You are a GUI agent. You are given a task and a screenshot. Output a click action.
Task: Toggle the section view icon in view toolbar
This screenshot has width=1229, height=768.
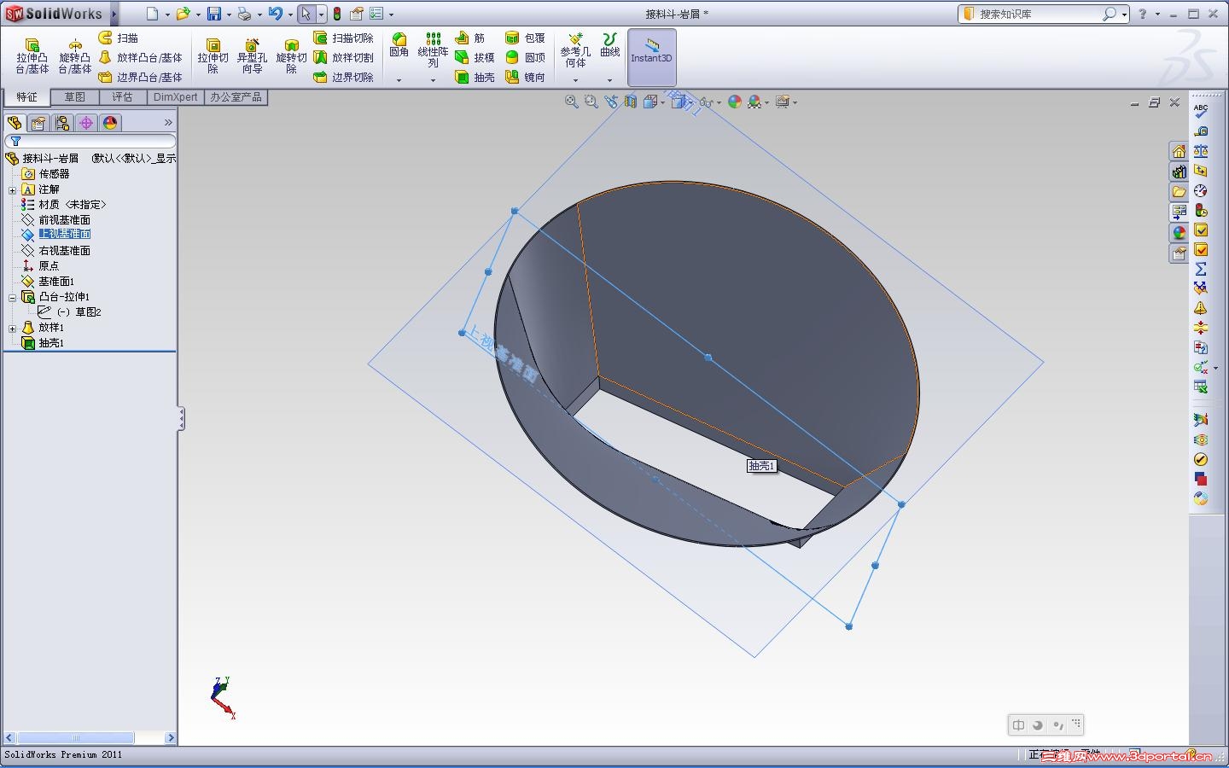631,102
